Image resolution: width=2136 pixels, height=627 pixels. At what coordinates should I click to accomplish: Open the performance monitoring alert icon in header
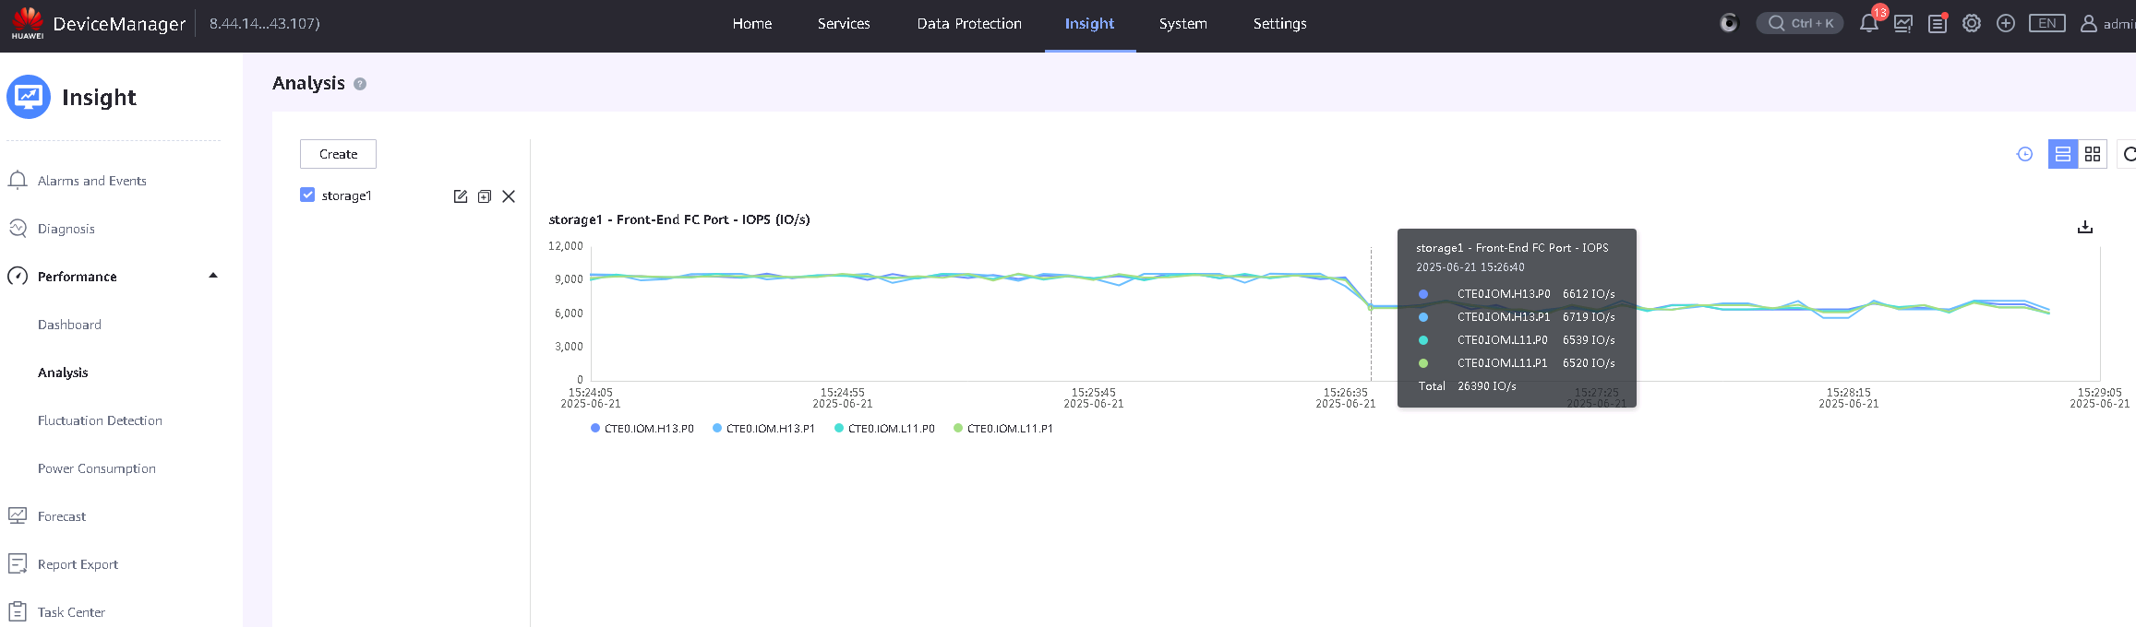tap(1902, 23)
